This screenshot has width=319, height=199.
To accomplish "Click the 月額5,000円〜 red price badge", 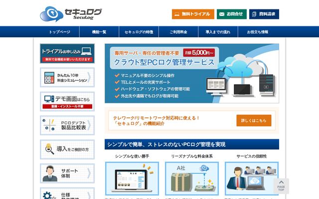I will (x=199, y=53).
